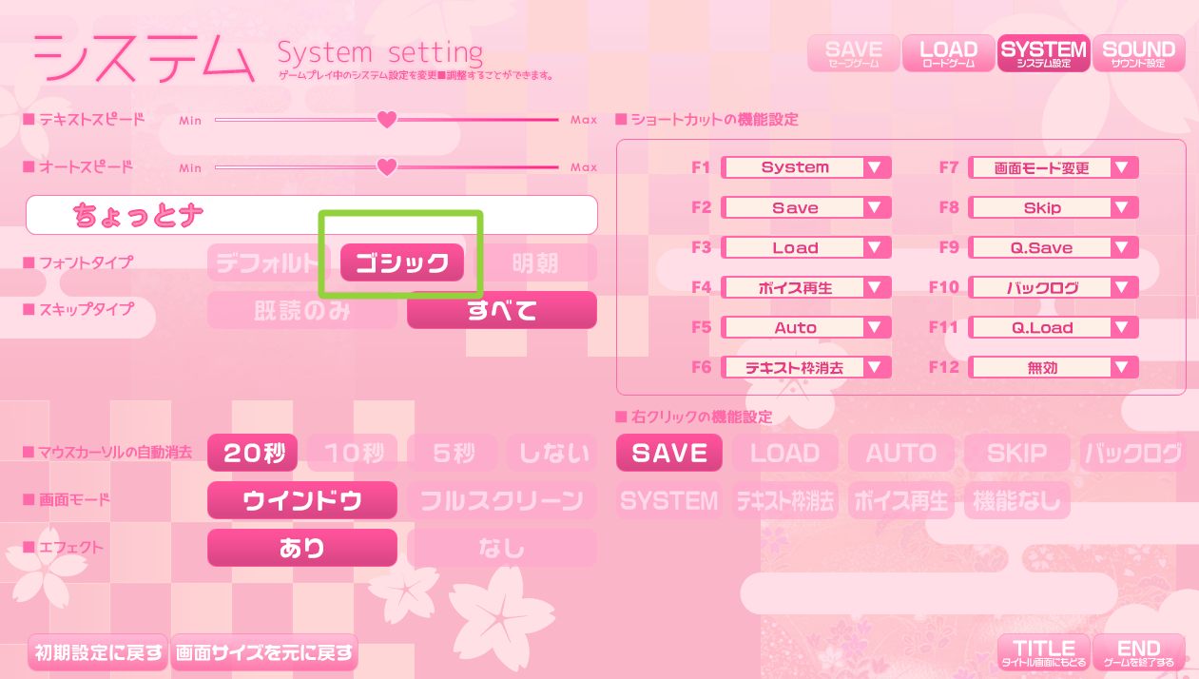Expand the F4 ボイス再生 dropdown
The width and height of the screenshot is (1199, 679).
point(876,287)
